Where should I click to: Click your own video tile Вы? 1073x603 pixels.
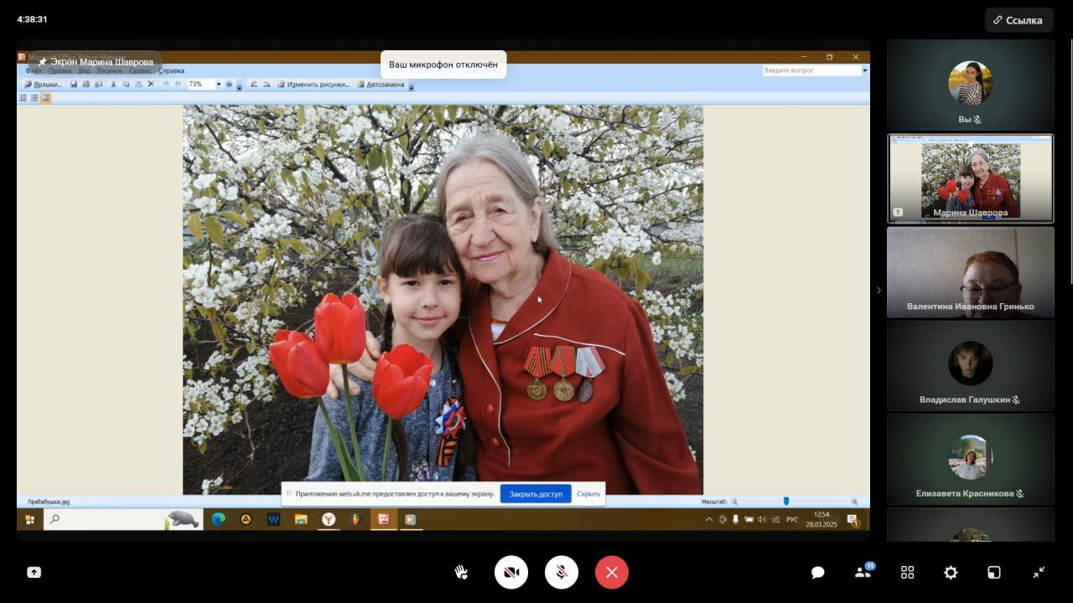coord(971,85)
